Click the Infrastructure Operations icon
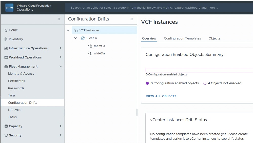Image resolution: width=253 pixels, height=143 pixels. tap(6, 48)
